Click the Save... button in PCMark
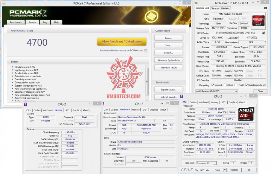This screenshot has width=271, height=174. click(169, 45)
